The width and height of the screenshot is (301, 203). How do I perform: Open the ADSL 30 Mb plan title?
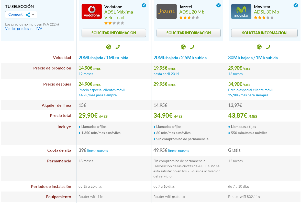(266, 12)
